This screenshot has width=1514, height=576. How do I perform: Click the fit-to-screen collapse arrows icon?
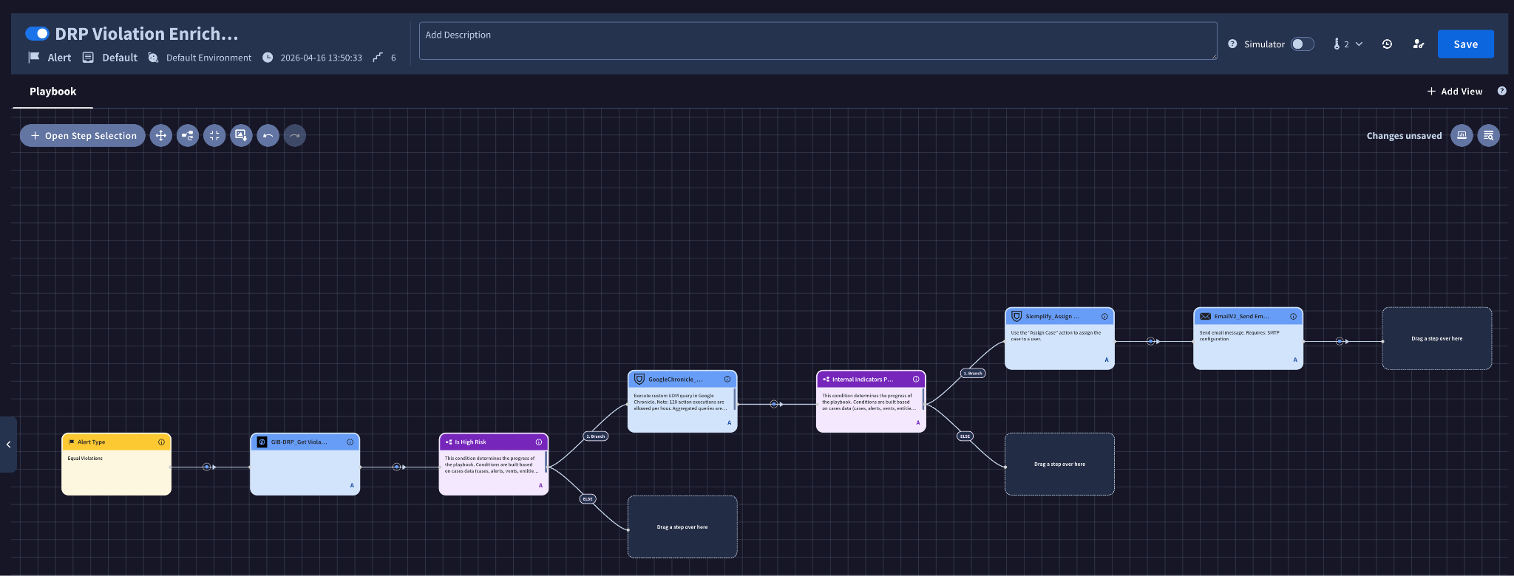pos(214,136)
